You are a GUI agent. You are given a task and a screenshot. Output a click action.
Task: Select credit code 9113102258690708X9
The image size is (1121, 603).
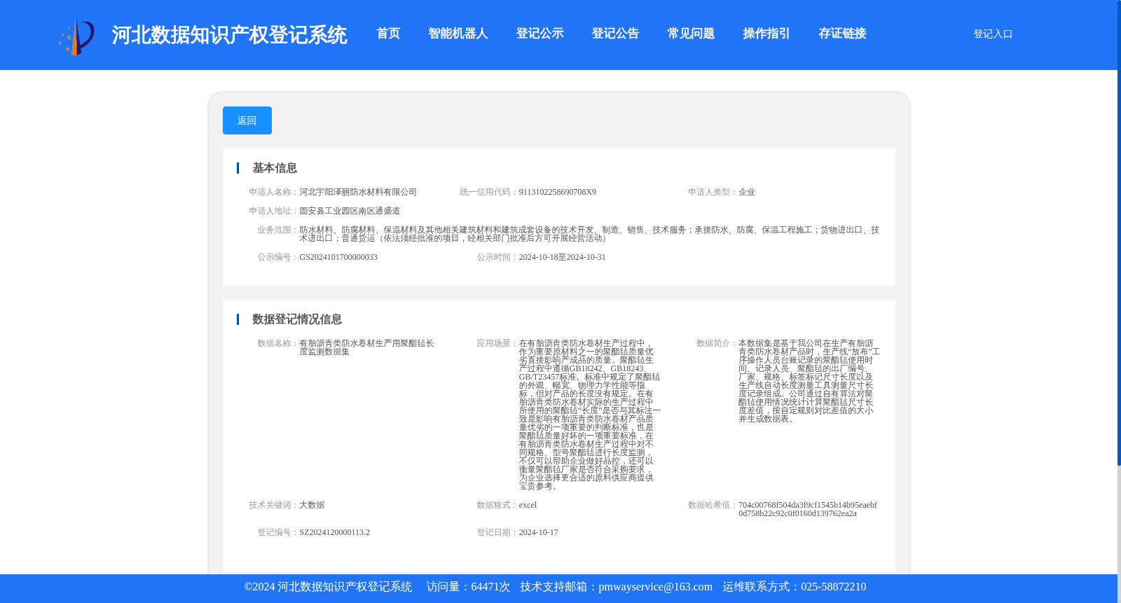[558, 192]
